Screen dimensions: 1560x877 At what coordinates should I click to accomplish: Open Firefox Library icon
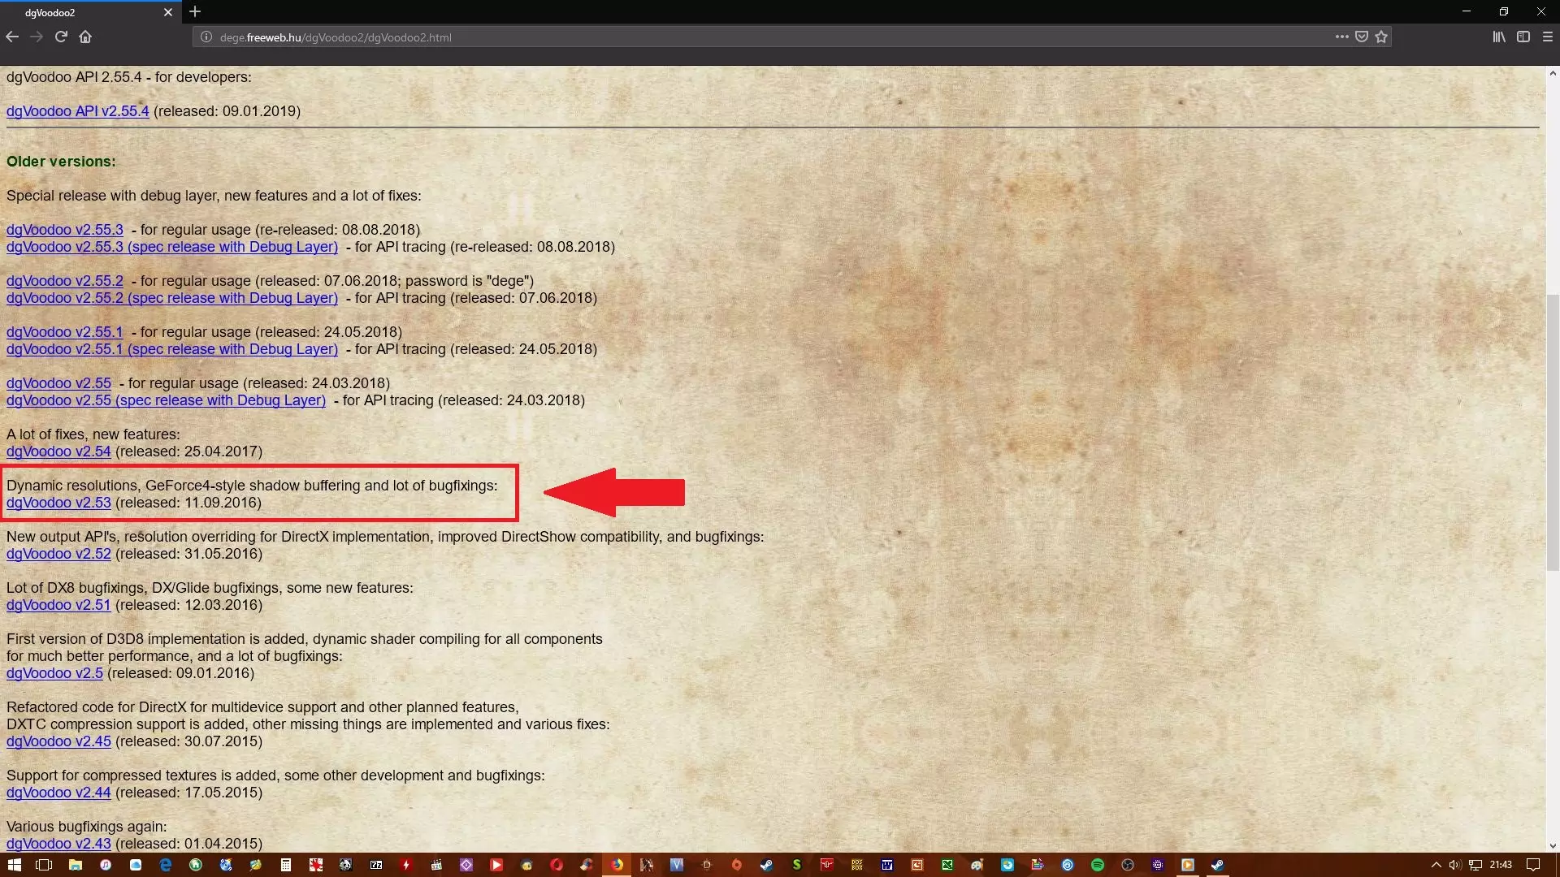1498,37
